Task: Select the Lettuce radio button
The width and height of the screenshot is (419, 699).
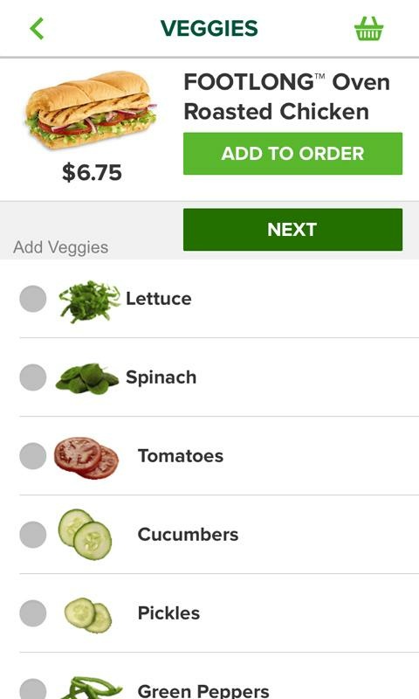Action: 33,299
